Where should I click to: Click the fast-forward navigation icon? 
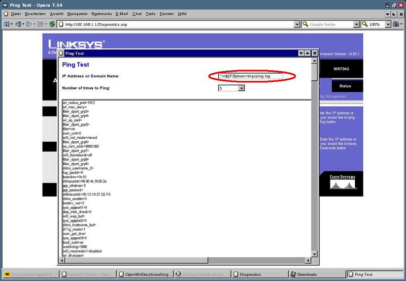tap(41, 24)
